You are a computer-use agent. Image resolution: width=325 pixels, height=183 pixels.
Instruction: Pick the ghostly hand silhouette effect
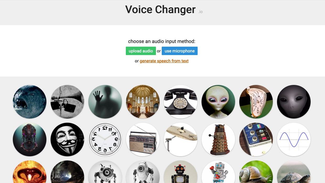105,102
